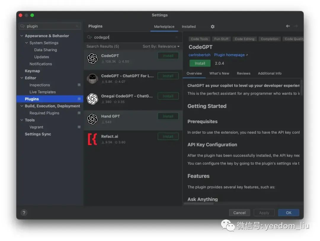This screenshot has height=241, width=320.
Task: Install CodeGPT - ChatGPT For L... plugin
Action: (x=168, y=76)
